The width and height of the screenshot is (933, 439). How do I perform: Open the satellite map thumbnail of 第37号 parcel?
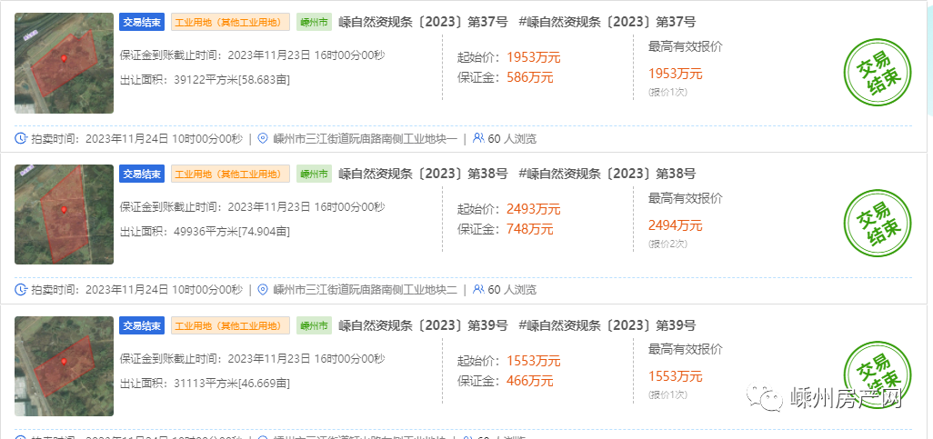[64, 64]
